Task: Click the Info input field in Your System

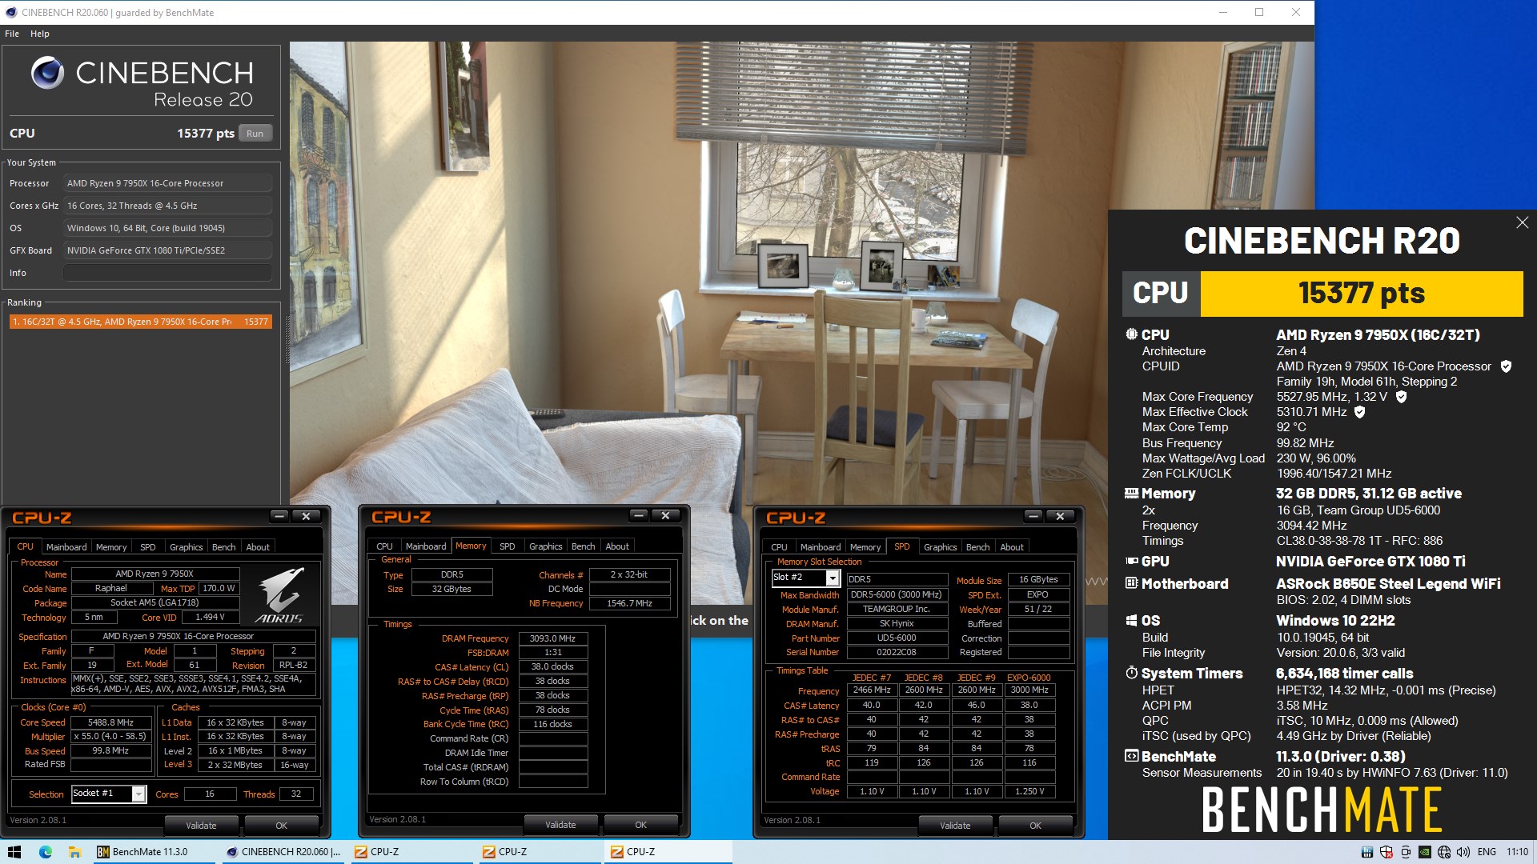Action: point(167,273)
